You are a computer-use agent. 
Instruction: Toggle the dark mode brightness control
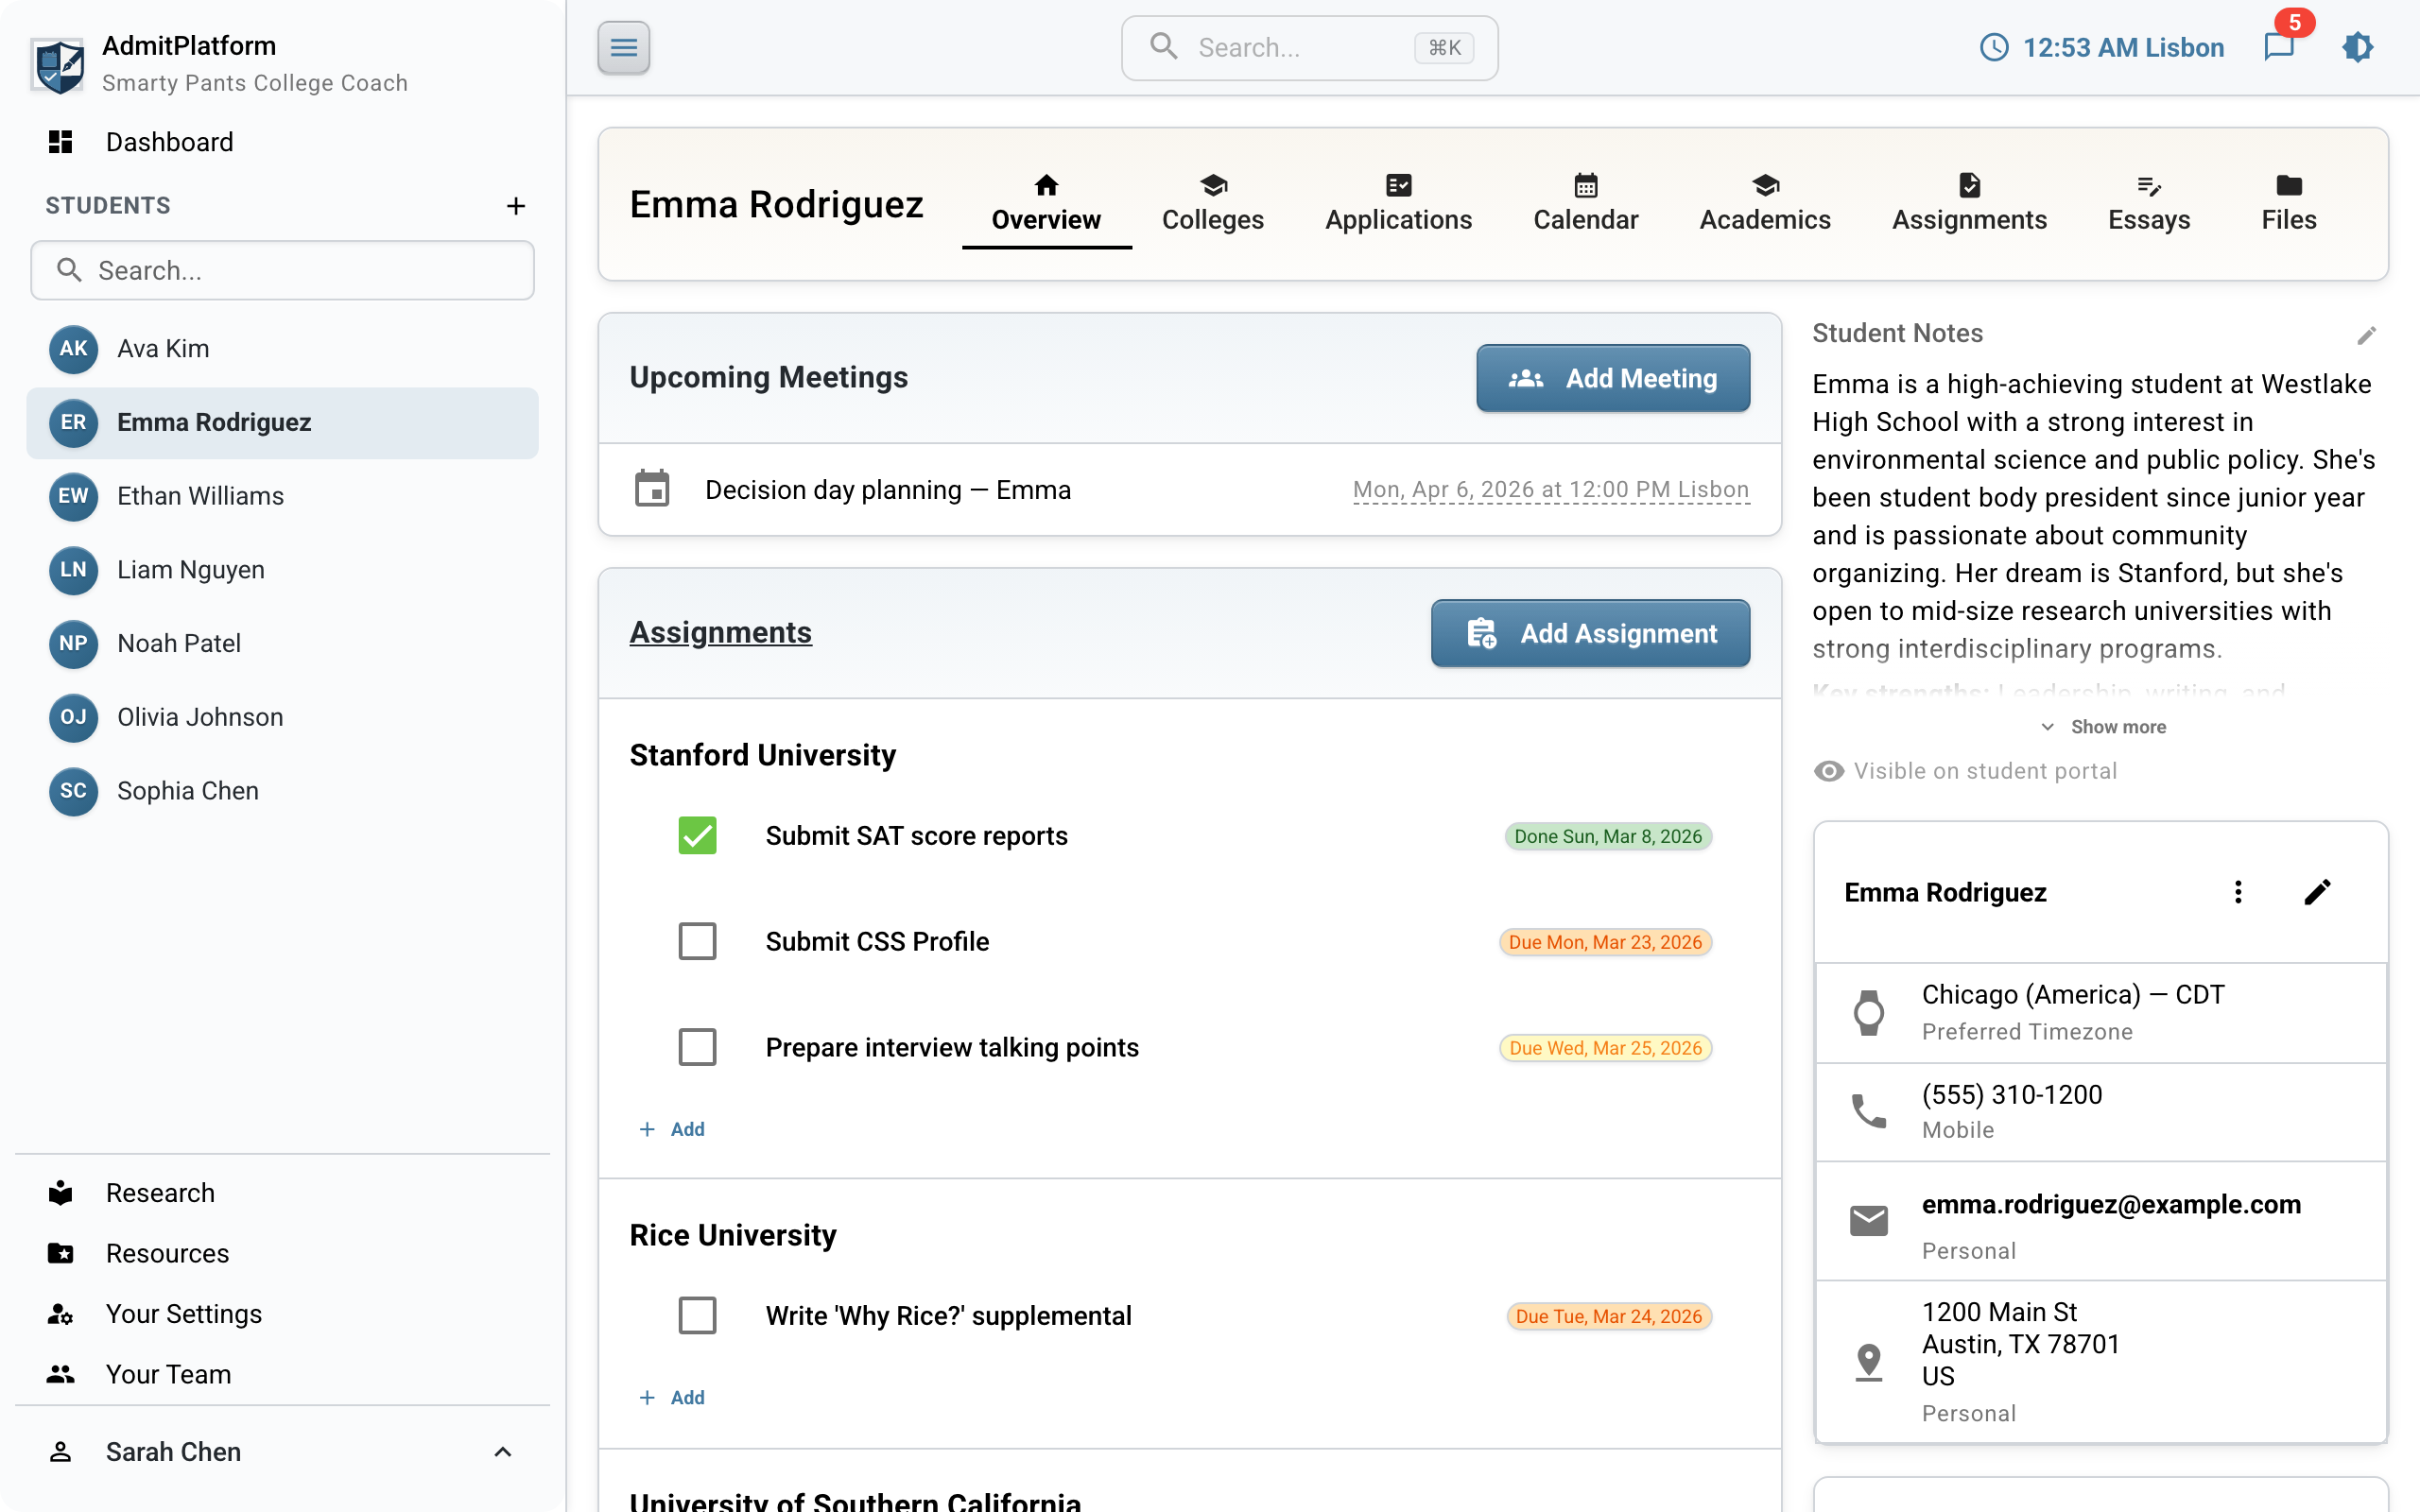(x=2358, y=47)
